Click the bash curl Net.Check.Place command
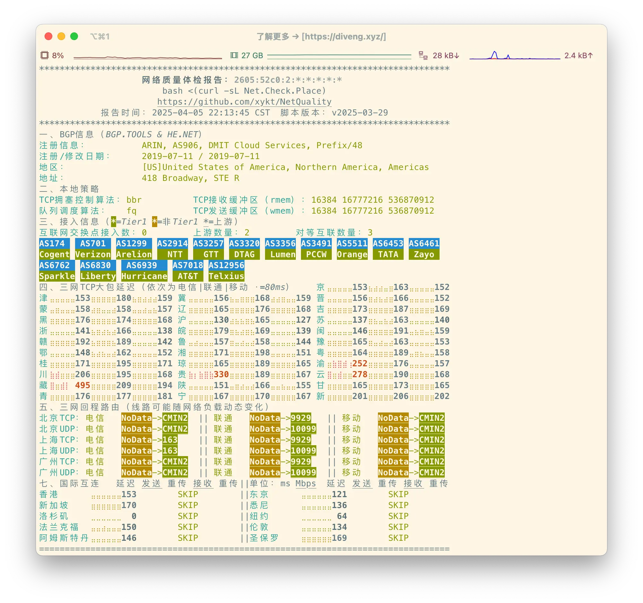The image size is (643, 603). click(244, 91)
